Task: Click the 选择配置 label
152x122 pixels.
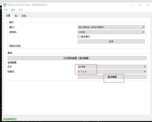Action: tap(12, 63)
